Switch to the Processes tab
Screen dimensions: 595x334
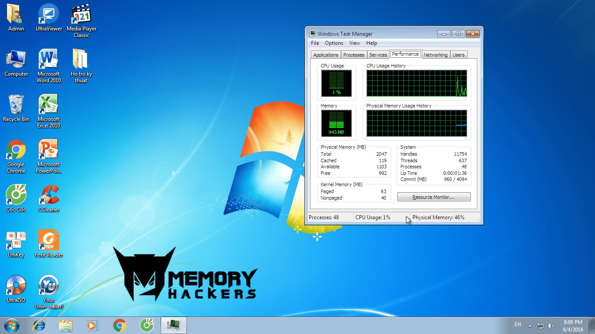tap(354, 55)
